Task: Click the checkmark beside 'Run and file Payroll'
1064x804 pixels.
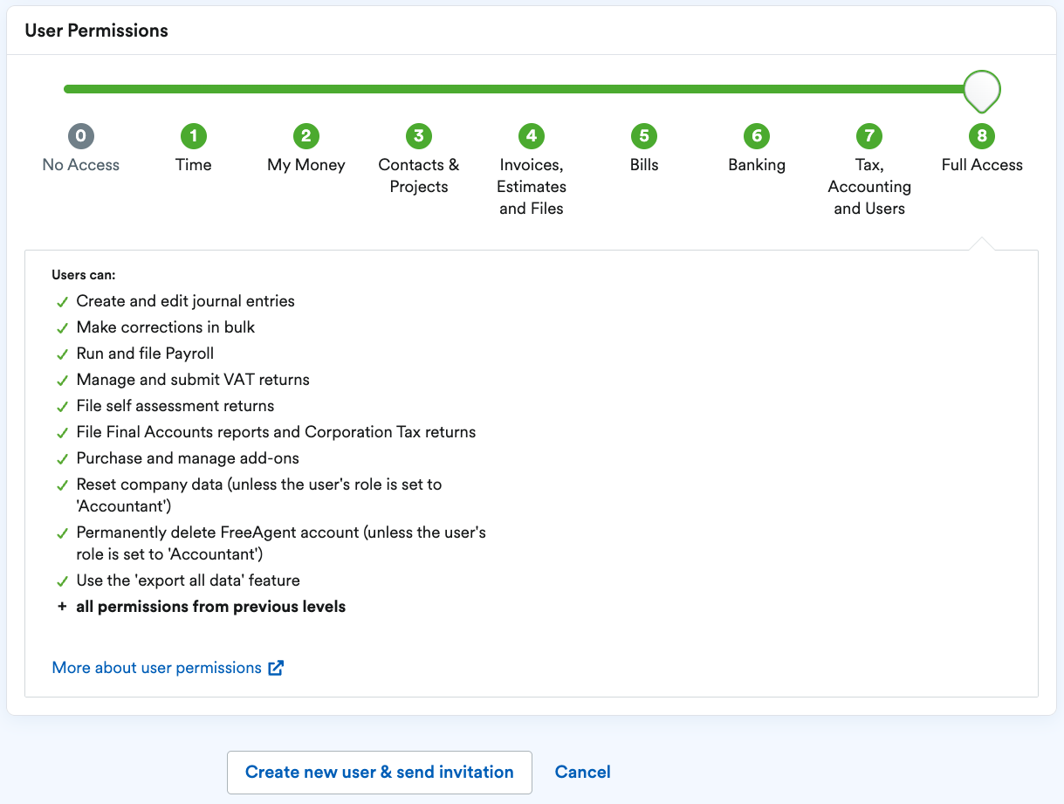Action: (x=61, y=354)
